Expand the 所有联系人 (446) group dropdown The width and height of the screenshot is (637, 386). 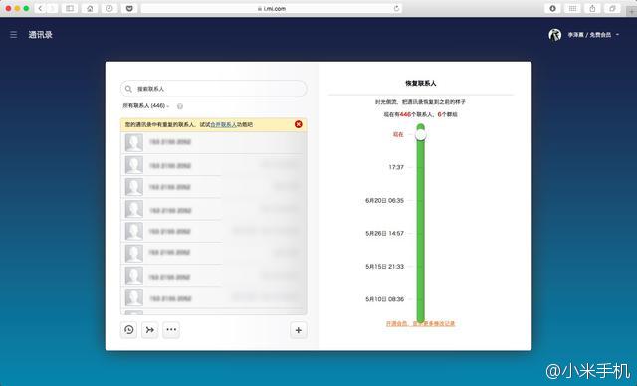(x=146, y=105)
